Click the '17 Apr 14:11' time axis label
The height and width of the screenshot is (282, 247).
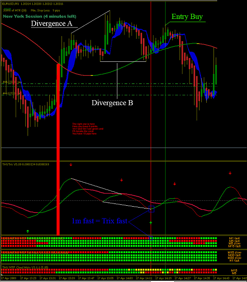[x=144, y=278]
